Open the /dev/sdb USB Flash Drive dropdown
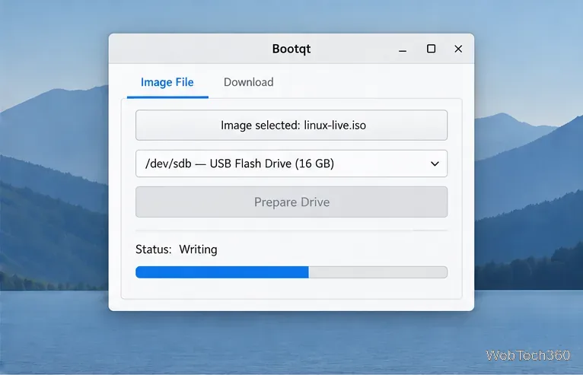 291,164
